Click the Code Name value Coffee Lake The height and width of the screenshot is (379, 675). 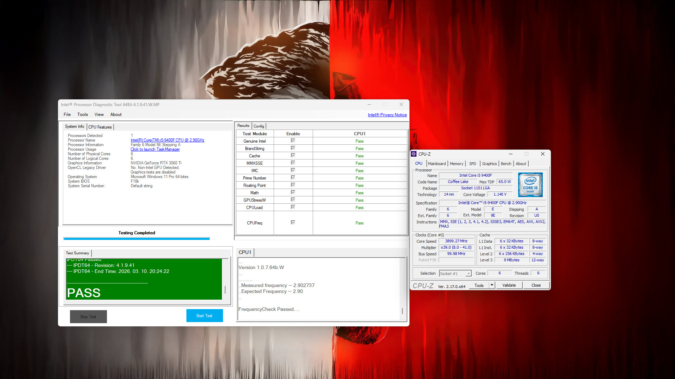[x=458, y=182]
